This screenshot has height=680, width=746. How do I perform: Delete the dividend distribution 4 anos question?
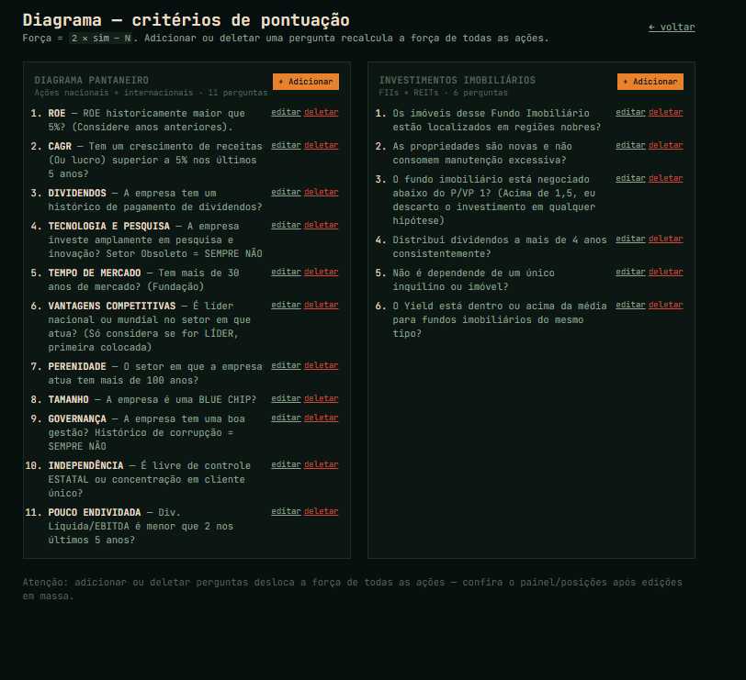pos(665,239)
